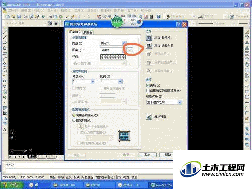Select the Multiline Text (A) tool
The width and height of the screenshot is (252, 189).
[x=5, y=130]
